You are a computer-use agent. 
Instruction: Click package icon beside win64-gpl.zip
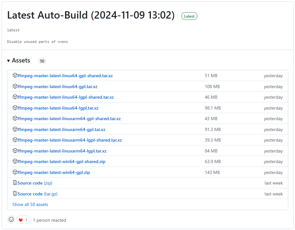coord(15,172)
